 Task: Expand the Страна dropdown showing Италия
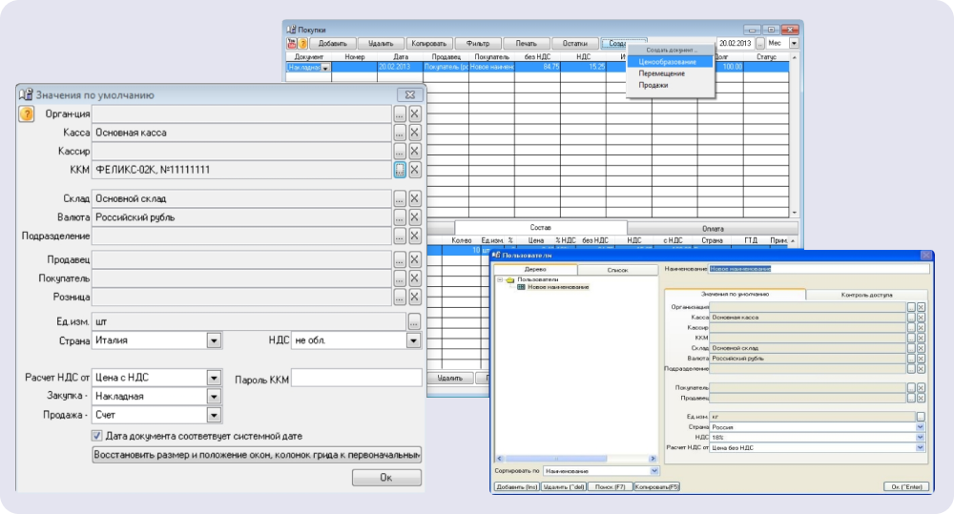pos(214,340)
